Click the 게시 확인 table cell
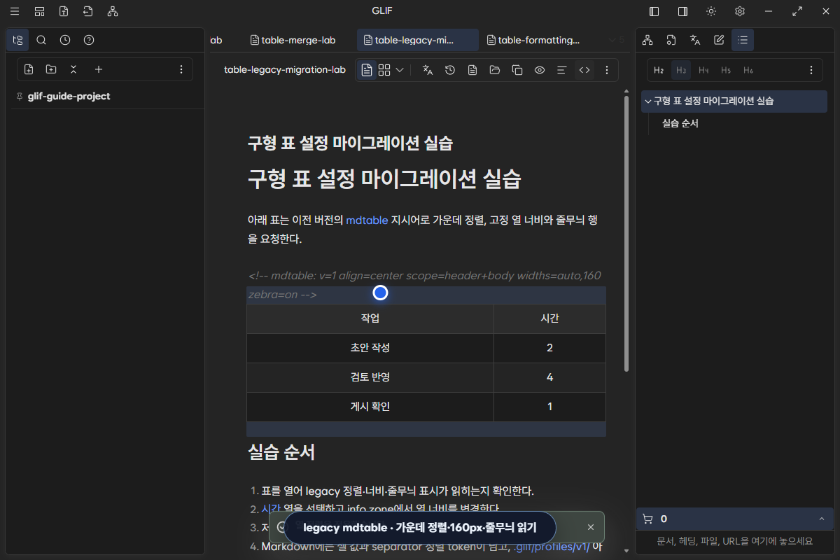This screenshot has height=560, width=840. tap(370, 407)
